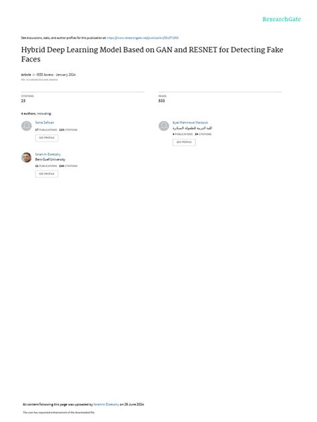This screenshot has width=317, height=422.
Task: Click Soha Safwat's placeholder avatar icon
Action: pos(27,126)
